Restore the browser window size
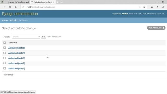167x94 pixels. point(163,2)
